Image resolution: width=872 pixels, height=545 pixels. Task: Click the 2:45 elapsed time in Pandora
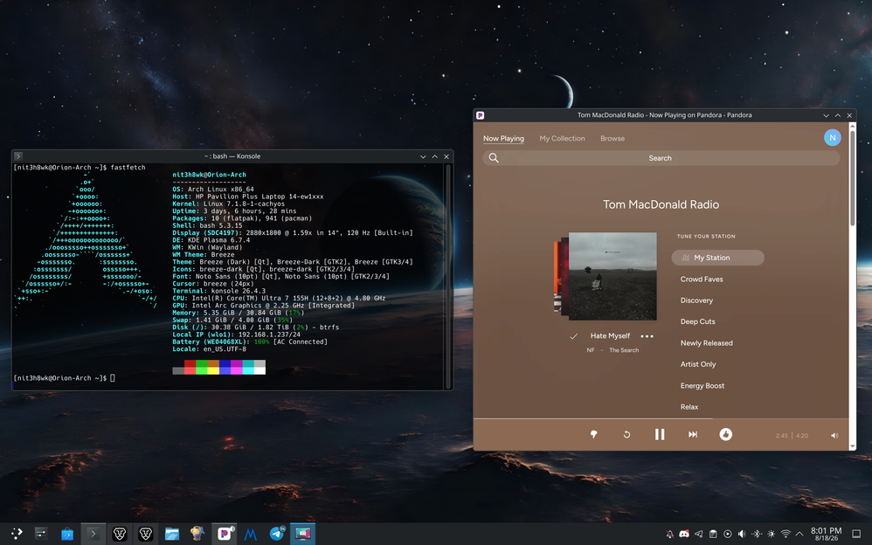click(x=781, y=436)
